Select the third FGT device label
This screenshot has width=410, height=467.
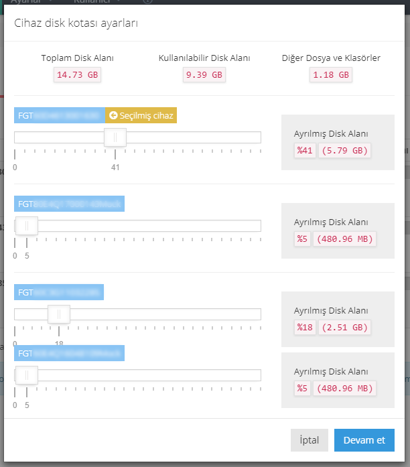click(59, 292)
